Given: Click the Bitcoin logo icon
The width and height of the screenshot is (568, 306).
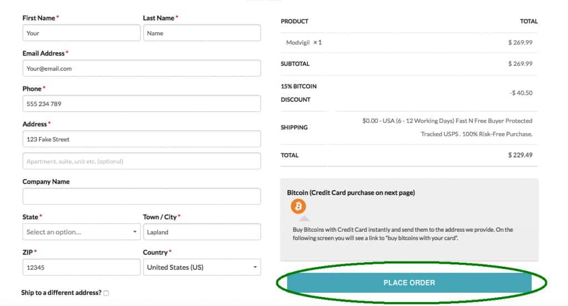Looking at the screenshot, I should 298,207.
